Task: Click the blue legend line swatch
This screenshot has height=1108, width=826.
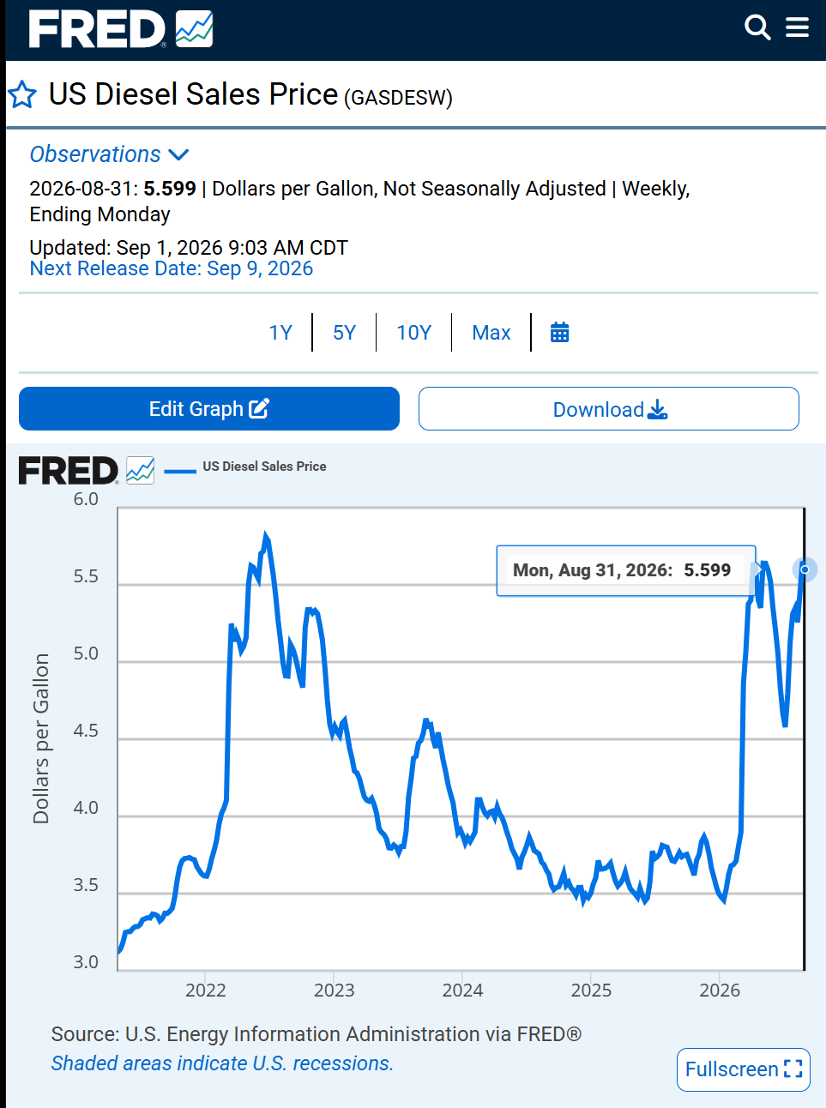Action: (x=180, y=470)
